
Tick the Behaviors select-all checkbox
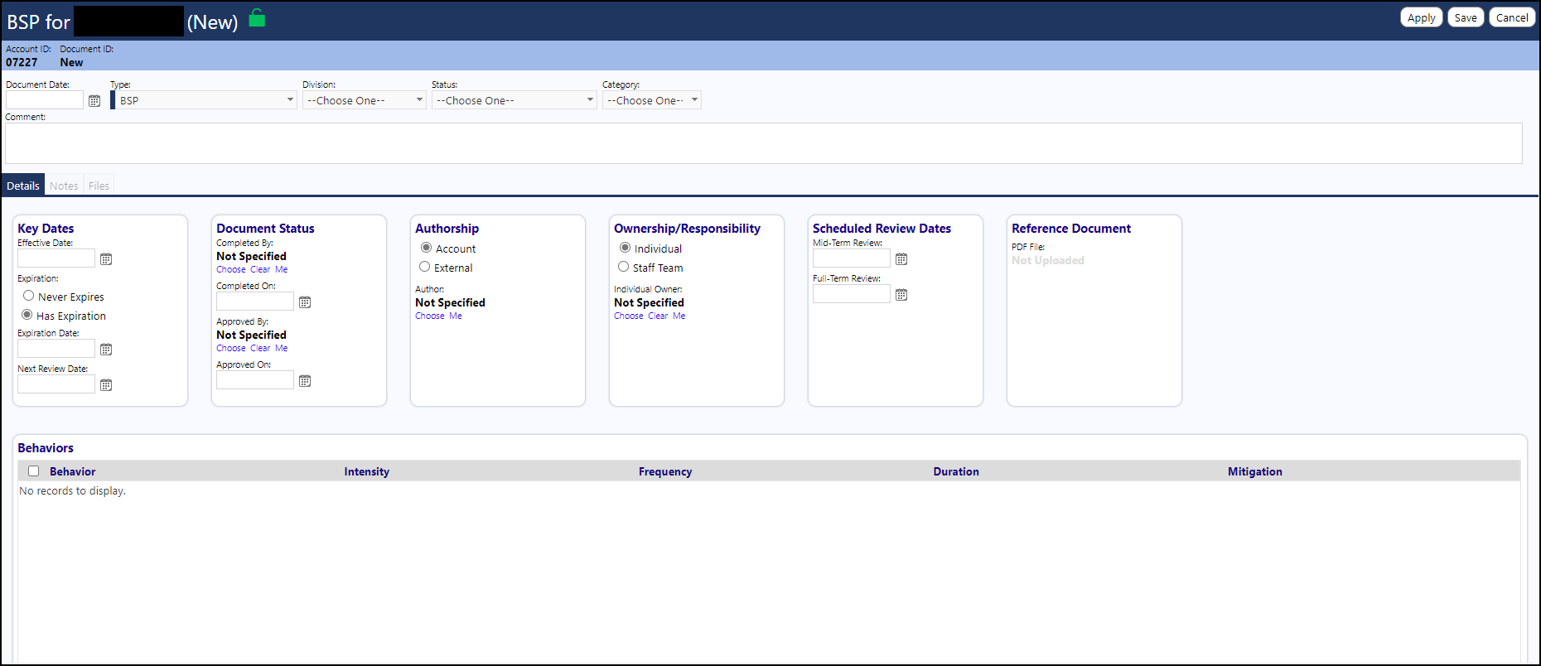pyautogui.click(x=34, y=471)
